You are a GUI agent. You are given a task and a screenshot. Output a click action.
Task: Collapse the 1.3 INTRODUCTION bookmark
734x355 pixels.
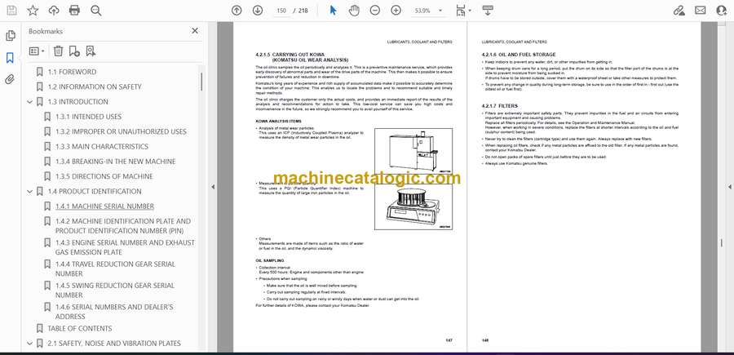[x=30, y=102]
